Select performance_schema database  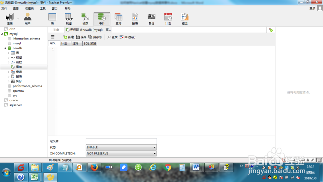pos(27,86)
